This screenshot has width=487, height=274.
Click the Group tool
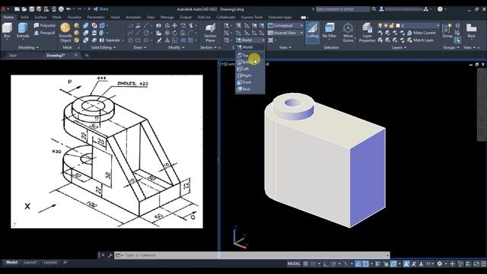pos(447,30)
